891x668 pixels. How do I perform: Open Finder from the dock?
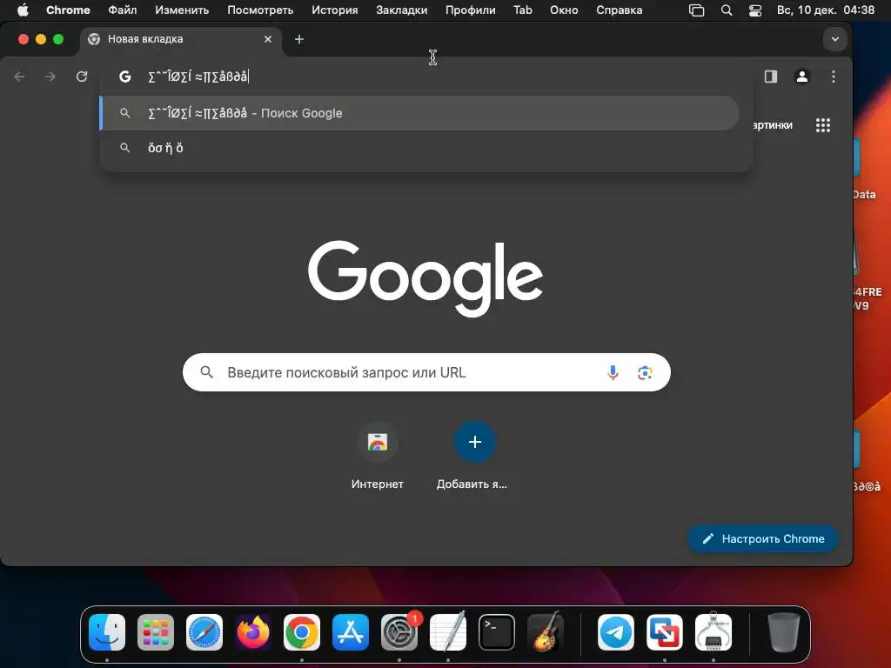pyautogui.click(x=107, y=632)
